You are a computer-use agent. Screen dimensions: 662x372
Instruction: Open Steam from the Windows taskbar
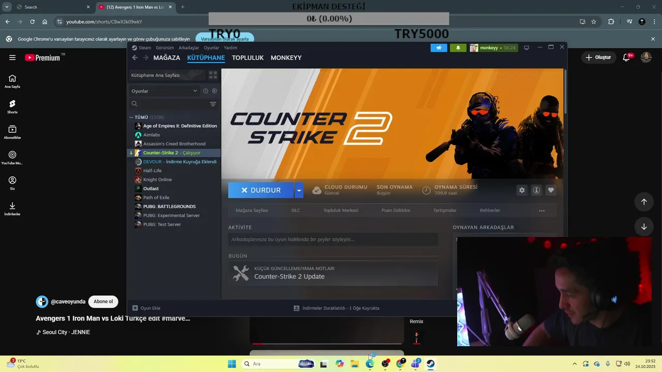(x=430, y=364)
